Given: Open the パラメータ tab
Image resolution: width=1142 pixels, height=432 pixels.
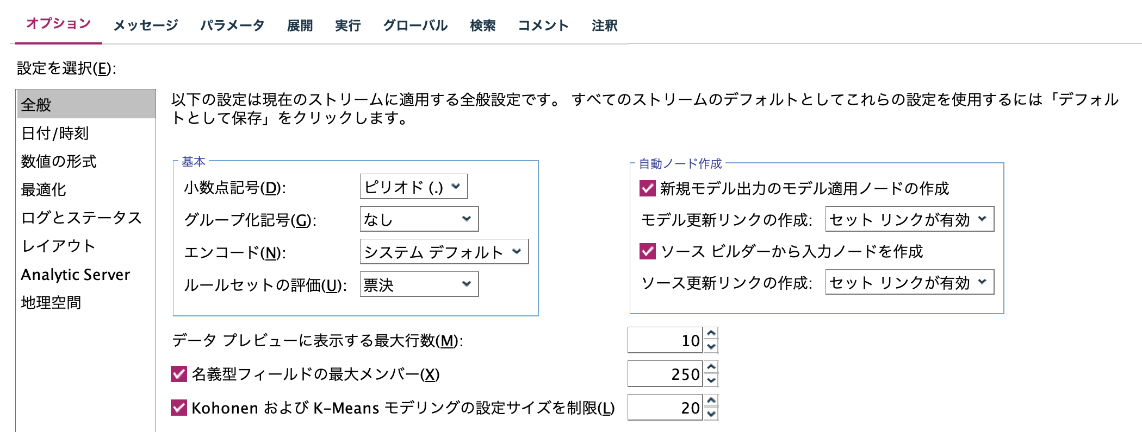Looking at the screenshot, I should click(233, 24).
